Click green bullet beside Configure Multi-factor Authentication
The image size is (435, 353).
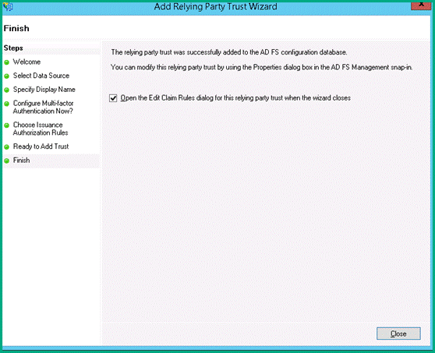point(7,104)
